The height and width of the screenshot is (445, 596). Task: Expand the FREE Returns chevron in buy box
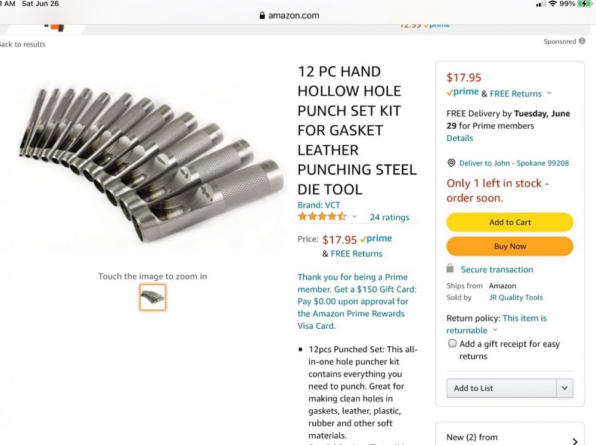549,94
